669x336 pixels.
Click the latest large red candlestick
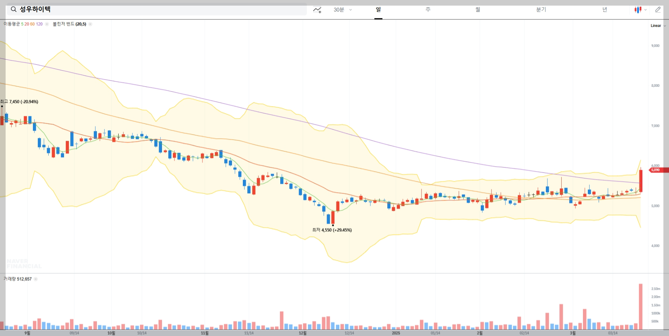click(x=641, y=181)
